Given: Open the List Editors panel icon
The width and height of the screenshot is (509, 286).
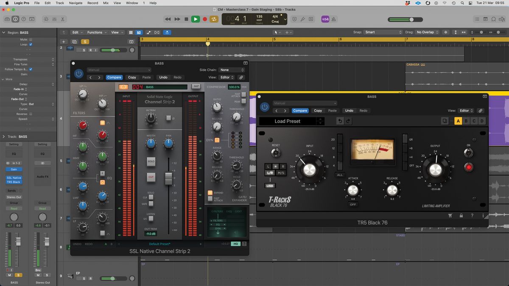Looking at the screenshot, I should tap(477, 19).
